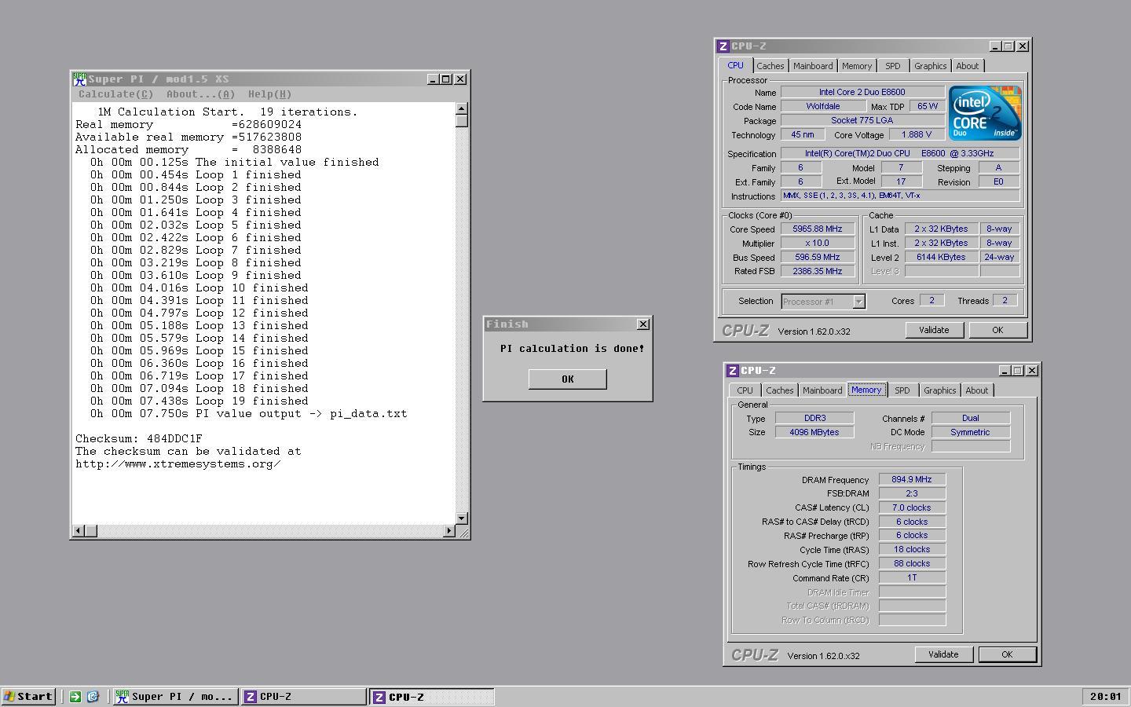The height and width of the screenshot is (707, 1131).
Task: Select the SPD tab in lower CPU-Z
Action: 902,390
